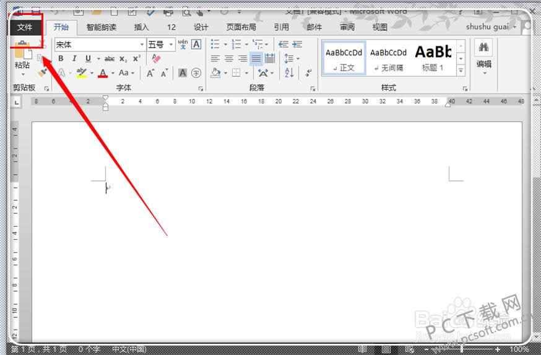Toggle italic formatting
This screenshot has width=541, height=355.
click(74, 58)
